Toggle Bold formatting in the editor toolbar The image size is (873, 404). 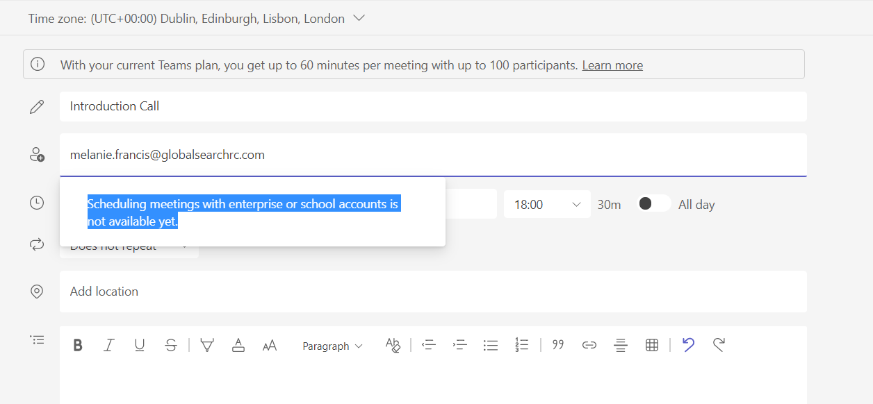(78, 345)
